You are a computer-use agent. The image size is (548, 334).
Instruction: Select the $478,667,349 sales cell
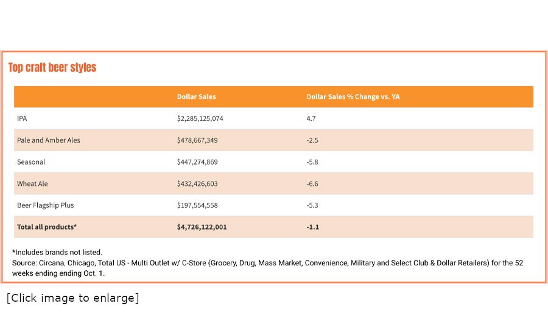click(x=197, y=140)
